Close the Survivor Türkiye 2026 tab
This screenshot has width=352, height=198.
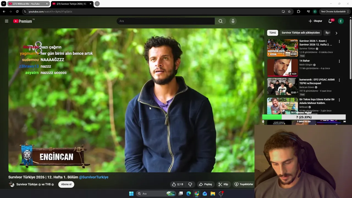(x=90, y=4)
